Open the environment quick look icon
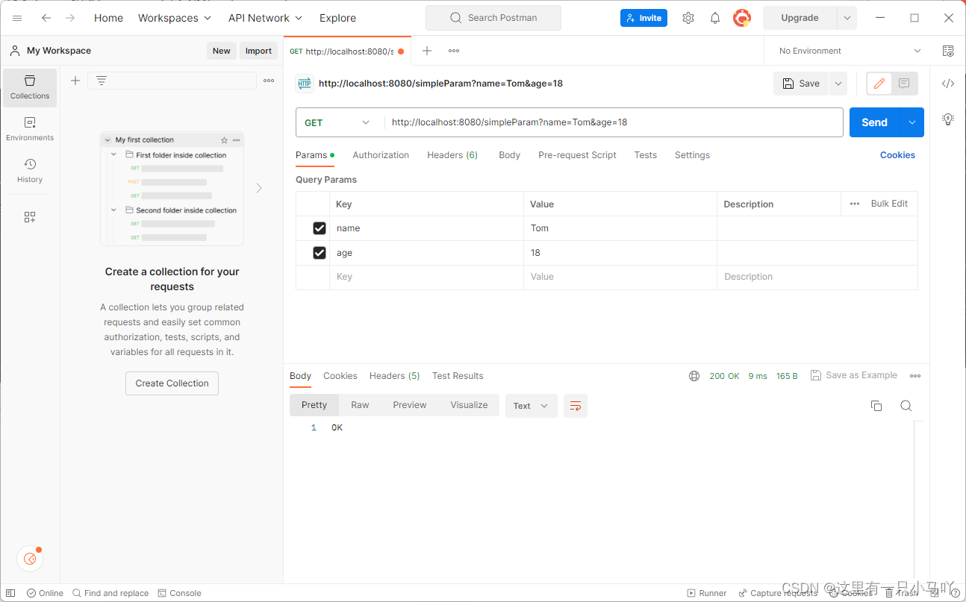The height and width of the screenshot is (602, 966). point(948,51)
